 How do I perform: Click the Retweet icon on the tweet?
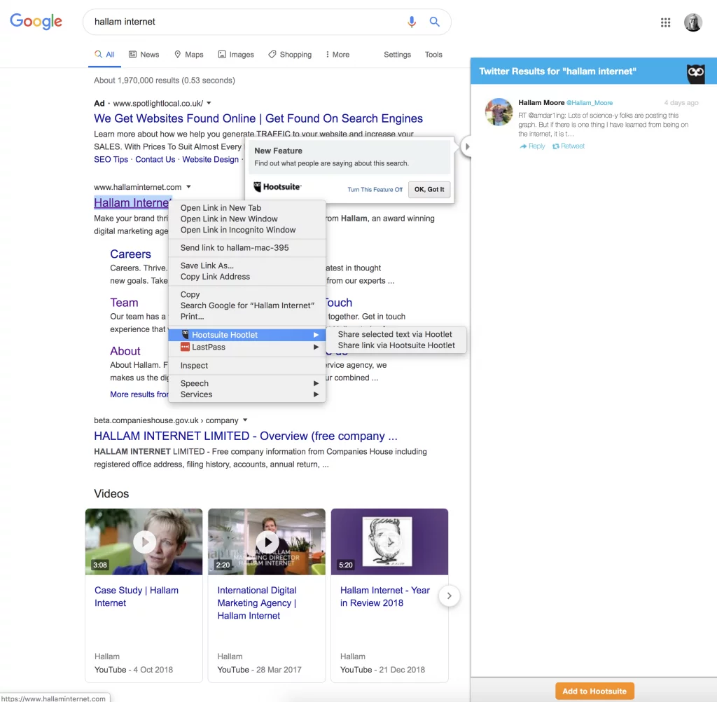pos(555,146)
